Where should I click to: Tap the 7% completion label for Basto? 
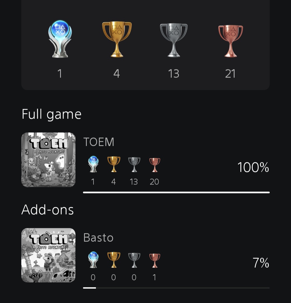(261, 263)
